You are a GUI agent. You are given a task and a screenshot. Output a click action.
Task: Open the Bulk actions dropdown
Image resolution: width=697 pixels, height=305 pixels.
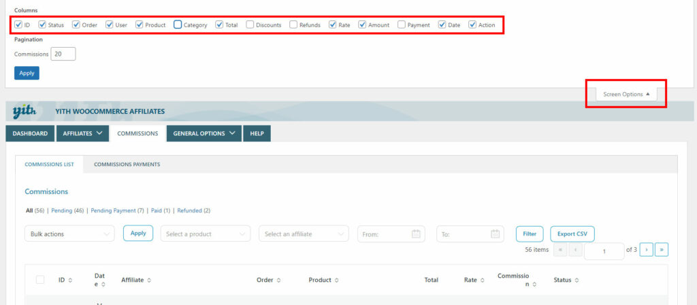tap(70, 234)
